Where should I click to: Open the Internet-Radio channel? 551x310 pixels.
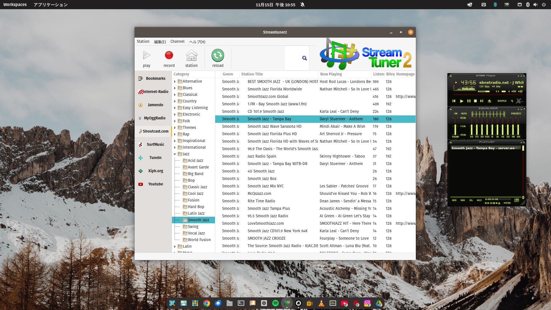[153, 92]
